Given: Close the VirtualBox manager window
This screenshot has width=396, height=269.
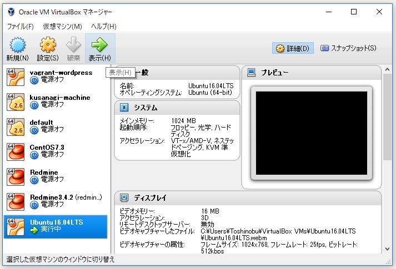Looking at the screenshot, I should tap(379, 12).
